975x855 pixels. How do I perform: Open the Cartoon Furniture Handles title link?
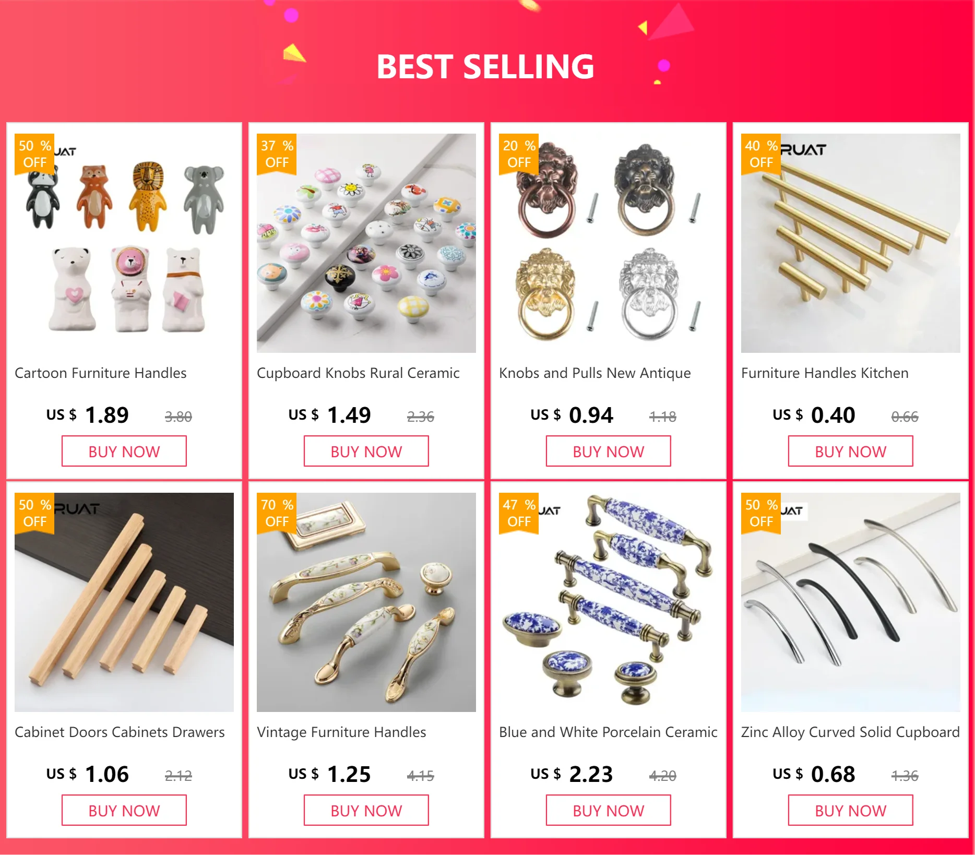[101, 373]
